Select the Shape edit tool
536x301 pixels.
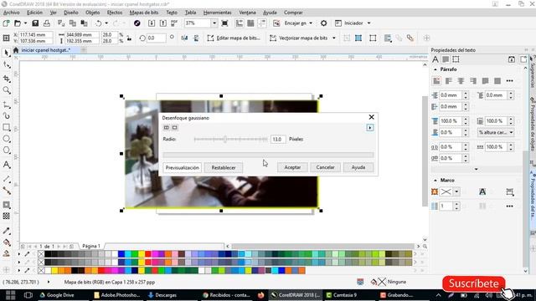tap(6, 65)
